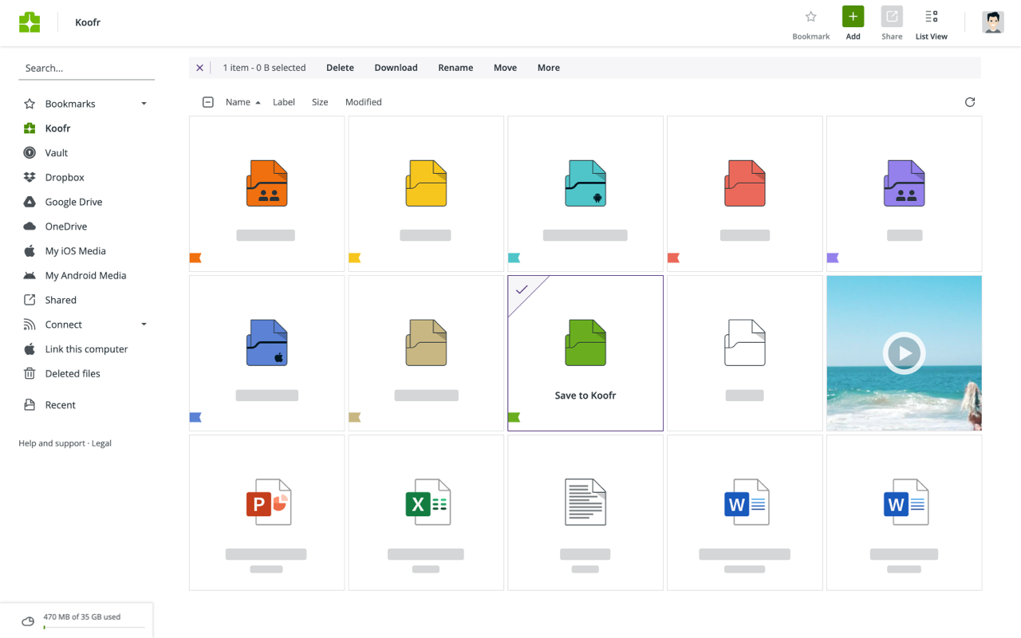Expand the Connect dropdown arrow

pyautogui.click(x=144, y=325)
